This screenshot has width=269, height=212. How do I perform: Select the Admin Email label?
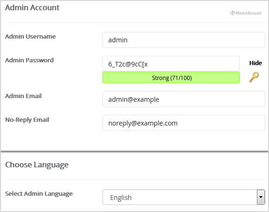click(23, 96)
